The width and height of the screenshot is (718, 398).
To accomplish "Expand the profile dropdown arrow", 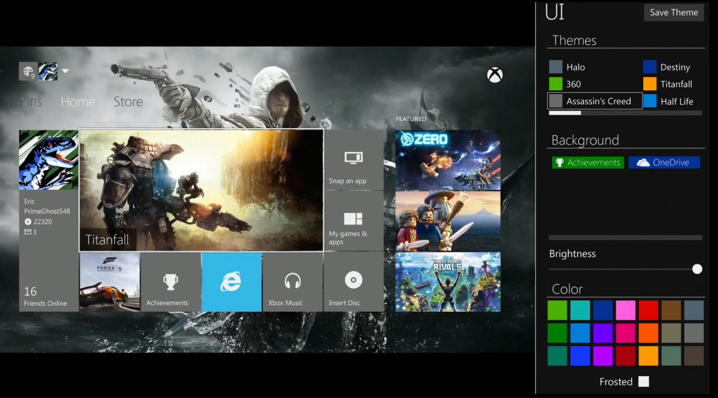I will click(x=65, y=71).
